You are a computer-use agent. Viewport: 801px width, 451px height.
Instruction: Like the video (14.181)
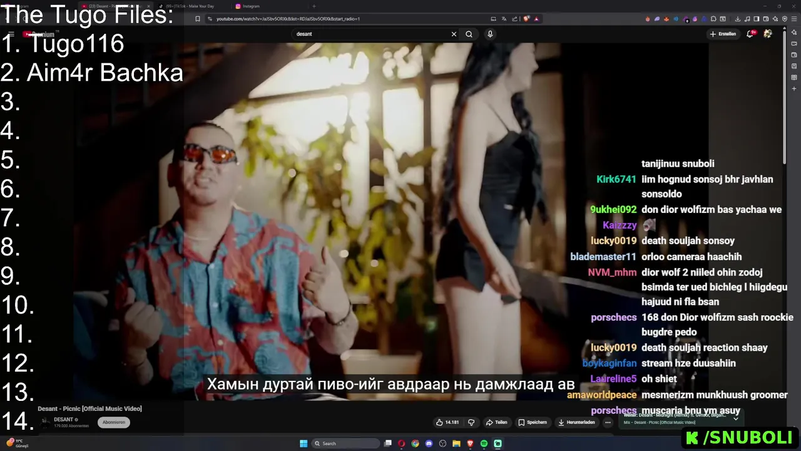(447, 422)
